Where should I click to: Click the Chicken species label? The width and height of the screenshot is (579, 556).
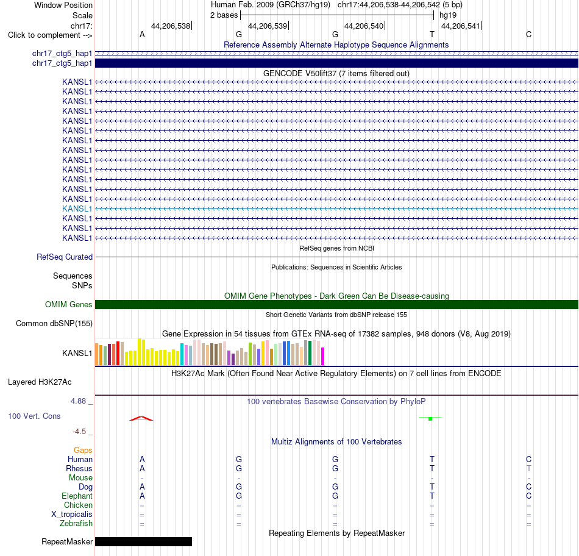78,505
